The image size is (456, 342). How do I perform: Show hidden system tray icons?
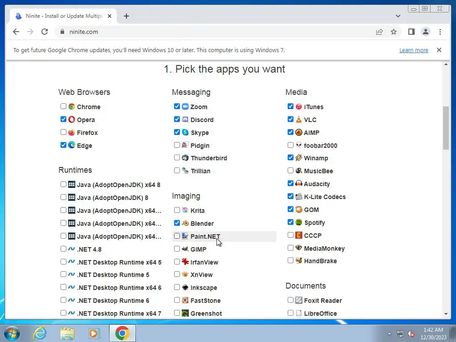point(389,334)
